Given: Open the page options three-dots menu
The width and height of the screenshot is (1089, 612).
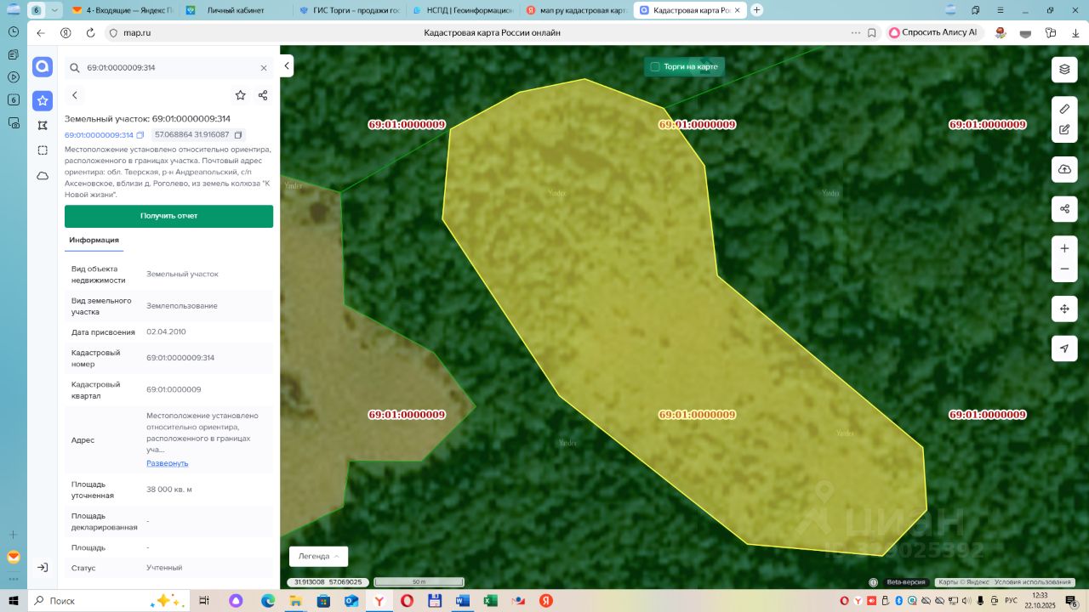Looking at the screenshot, I should [x=855, y=32].
